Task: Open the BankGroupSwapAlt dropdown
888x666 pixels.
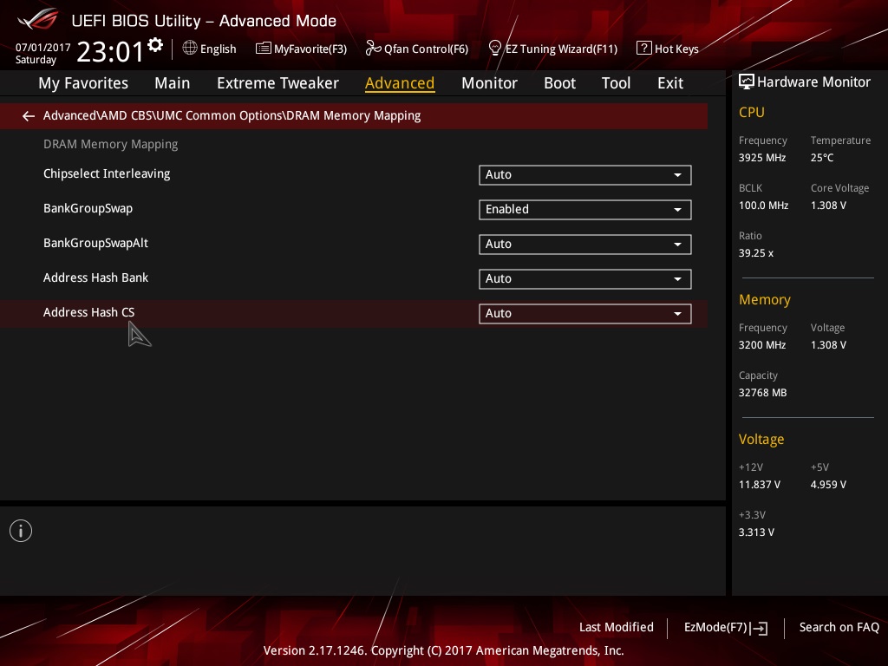Action: coord(585,244)
